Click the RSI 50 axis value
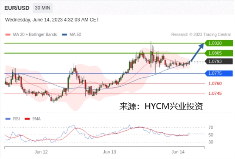235x159 pixels. (x=211, y=135)
